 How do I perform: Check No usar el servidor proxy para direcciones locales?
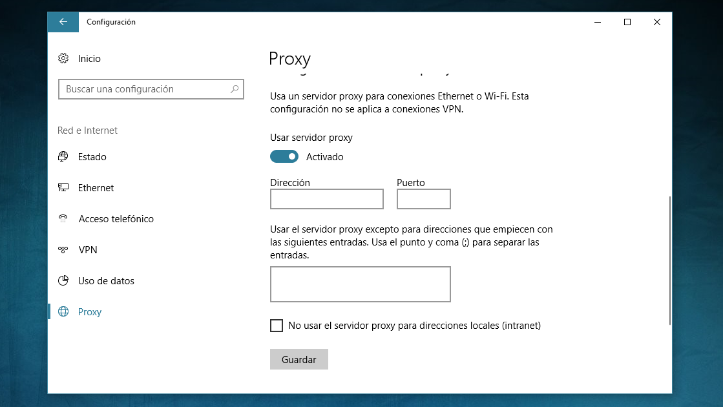point(275,326)
